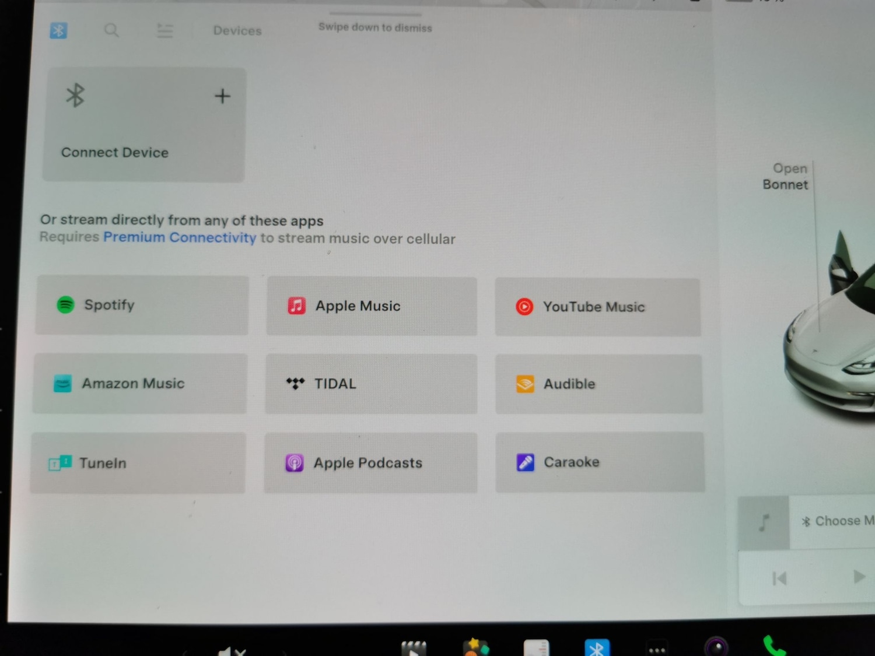
Task: Open the green Phone app in dock
Action: (x=773, y=646)
